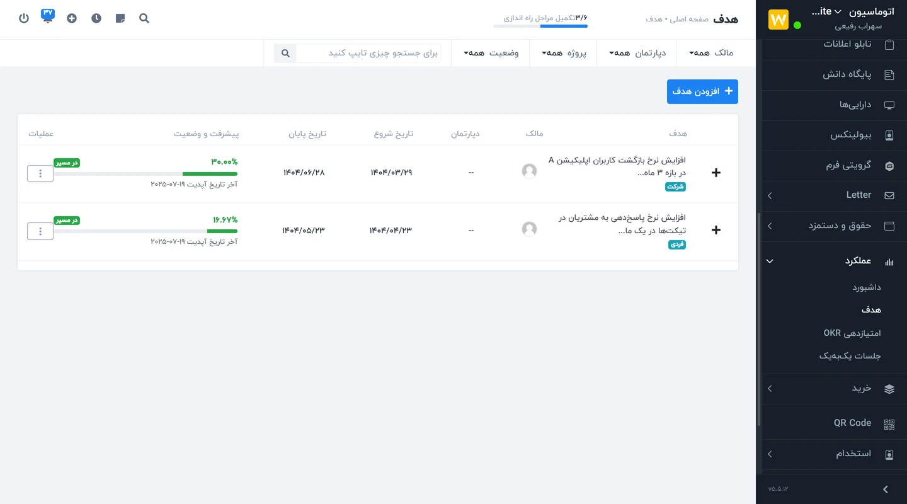The image size is (907, 504).
Task: Click the فردی tag badge
Action: (x=677, y=244)
